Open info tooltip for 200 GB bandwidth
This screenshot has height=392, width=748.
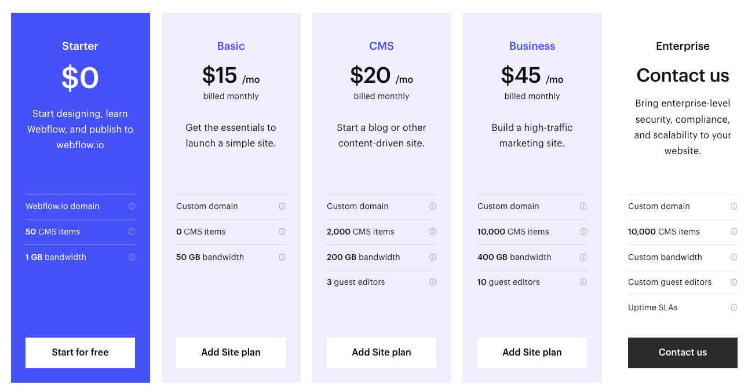[x=433, y=257]
